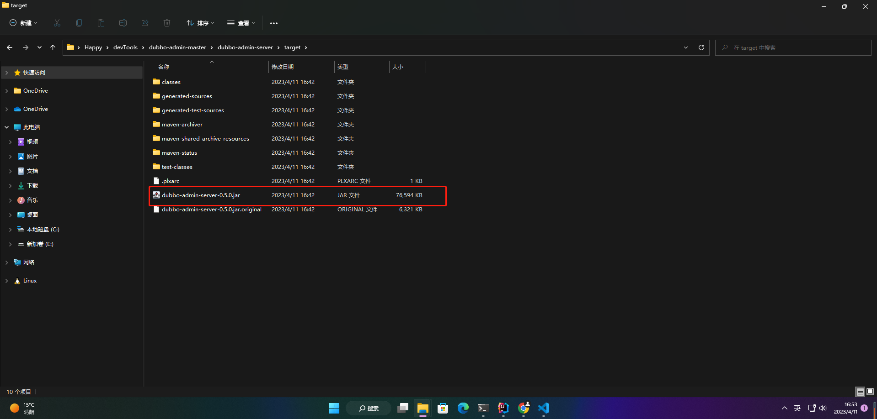This screenshot has height=419, width=877.
Task: Open IntelliJ IDEA from taskbar
Action: 503,408
